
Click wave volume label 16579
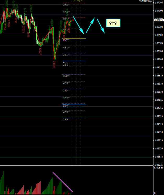pyautogui.click(x=14, y=4)
